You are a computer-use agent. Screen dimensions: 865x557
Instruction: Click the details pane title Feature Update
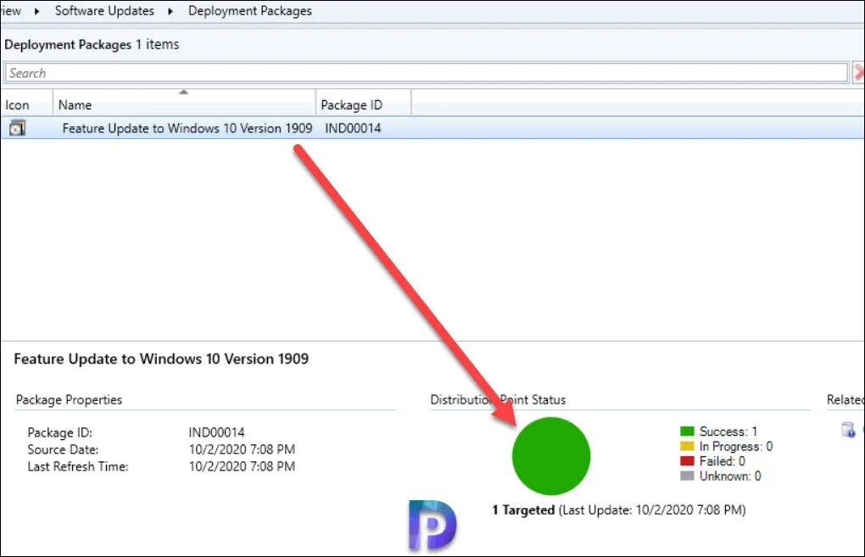pyautogui.click(x=161, y=359)
